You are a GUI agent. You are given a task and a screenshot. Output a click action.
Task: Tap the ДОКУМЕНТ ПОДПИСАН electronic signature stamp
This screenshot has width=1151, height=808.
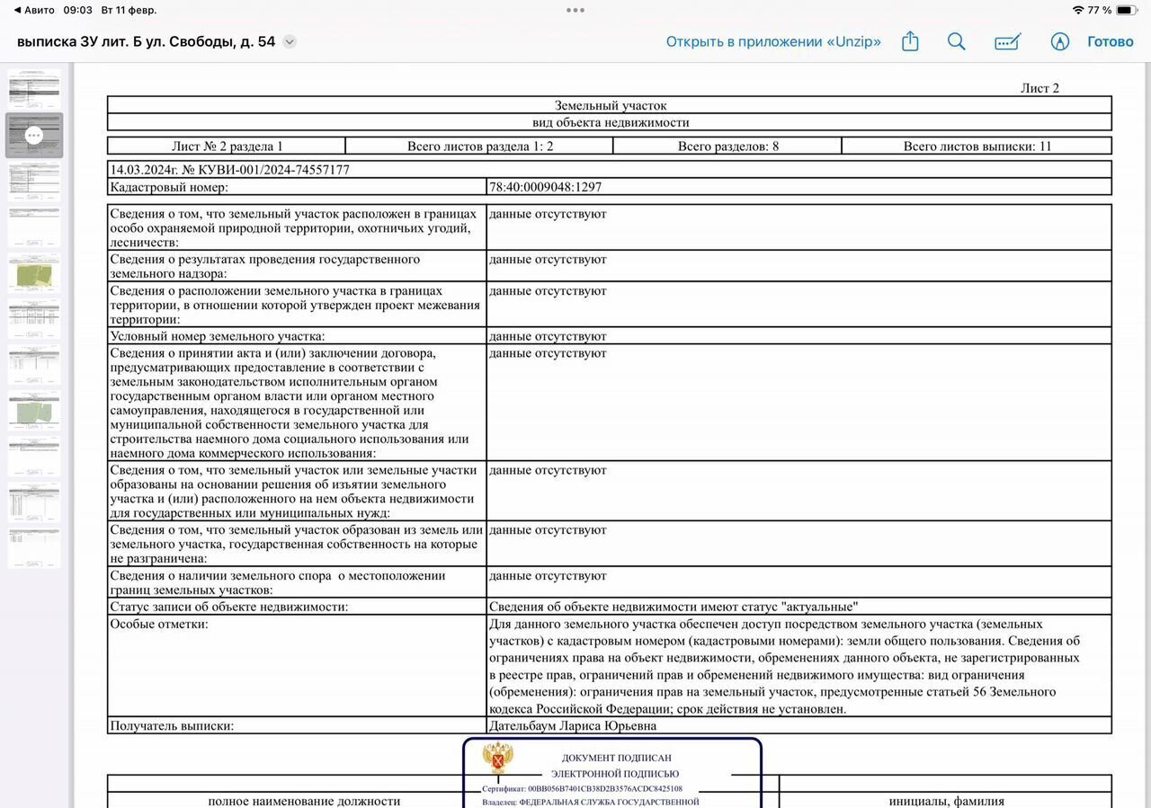(612, 773)
